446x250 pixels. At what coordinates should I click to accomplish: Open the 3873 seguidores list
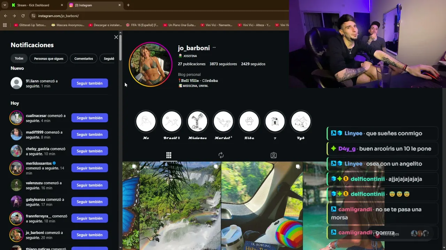(x=223, y=64)
